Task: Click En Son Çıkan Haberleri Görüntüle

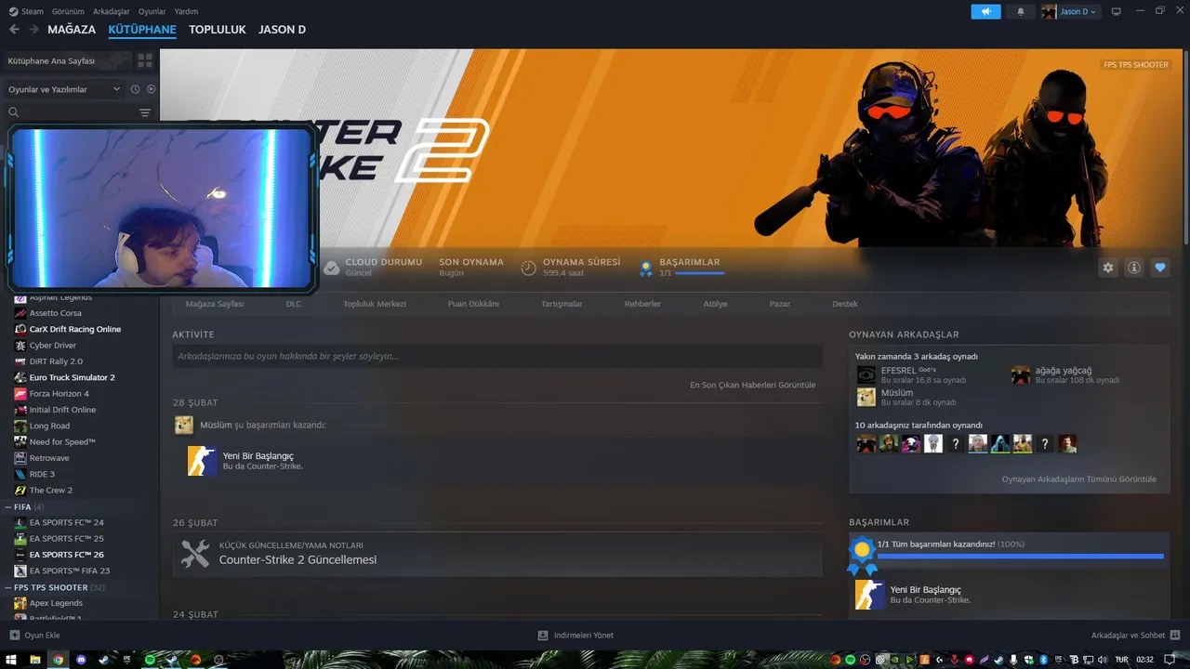Action: (x=752, y=385)
